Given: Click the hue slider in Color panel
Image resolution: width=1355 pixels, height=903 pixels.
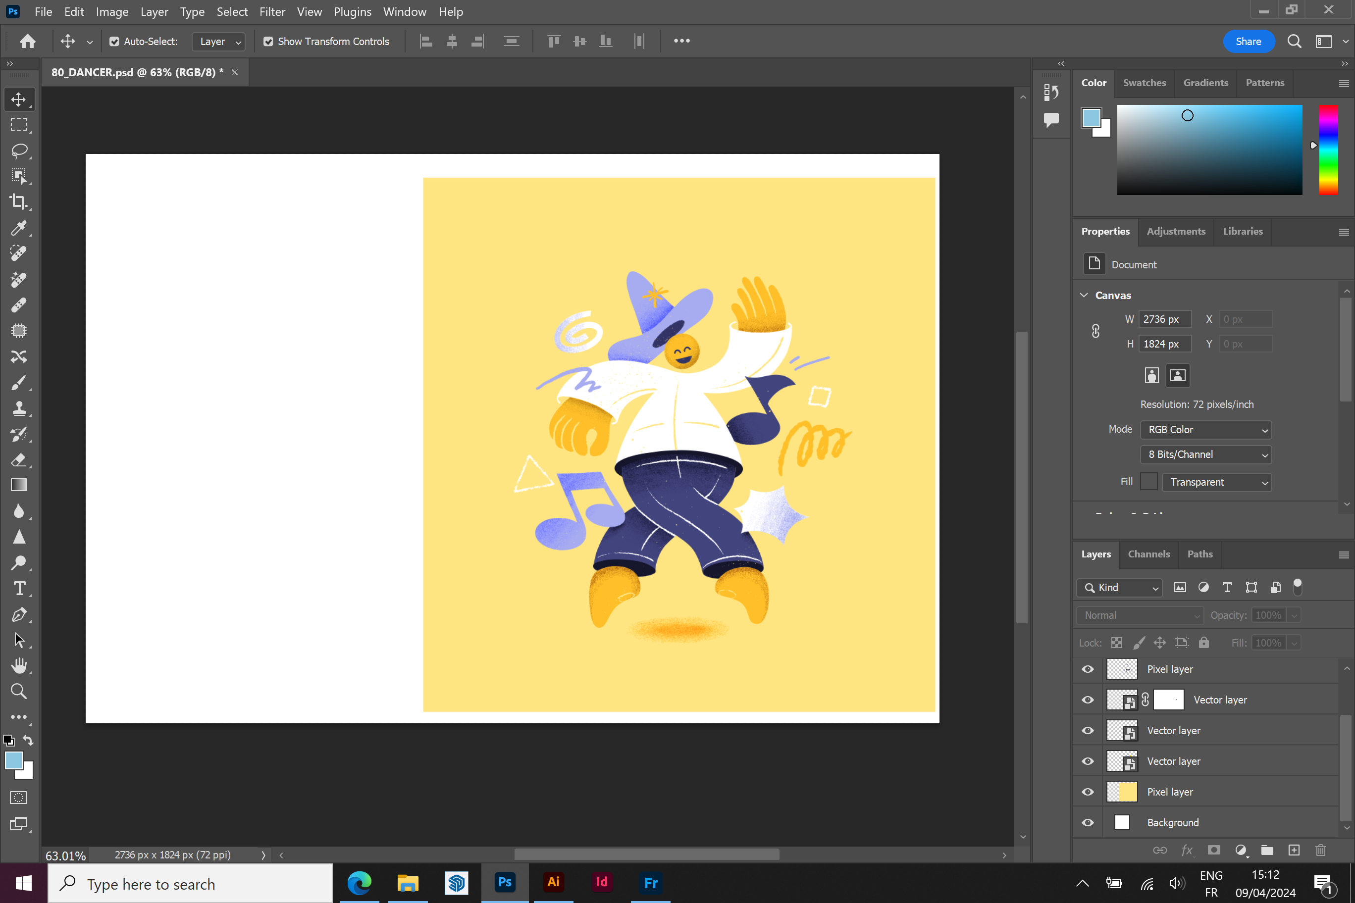Looking at the screenshot, I should tap(1328, 150).
